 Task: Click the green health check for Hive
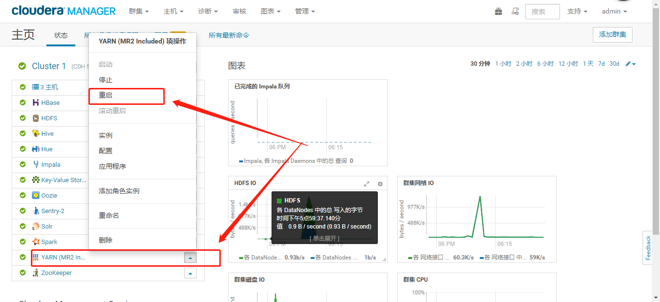point(22,133)
